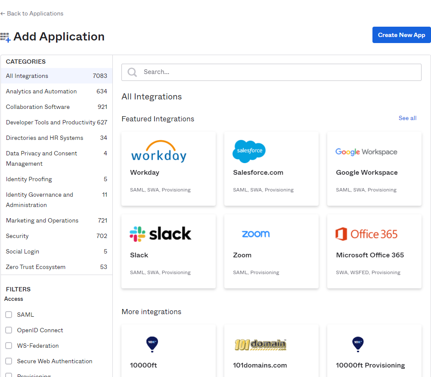Check Secure Web Authentication filter
This screenshot has width=431, height=377.
pyautogui.click(x=9, y=361)
